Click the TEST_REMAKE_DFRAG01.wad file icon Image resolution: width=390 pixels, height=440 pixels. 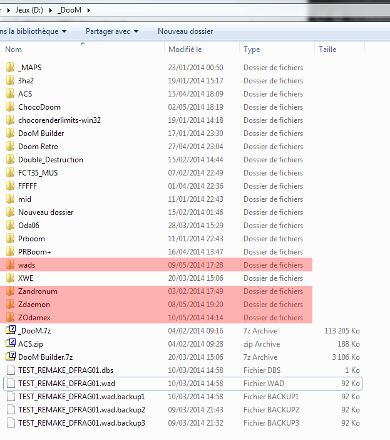pos(11,384)
